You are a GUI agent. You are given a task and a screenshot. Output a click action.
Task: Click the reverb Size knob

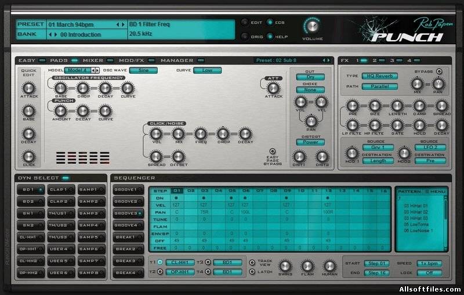point(375,106)
